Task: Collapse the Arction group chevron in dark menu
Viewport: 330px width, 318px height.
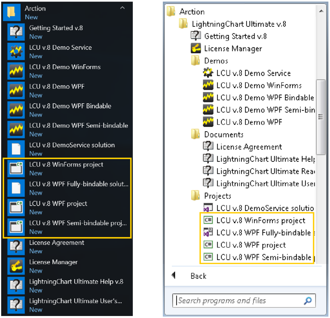Action: [122, 8]
